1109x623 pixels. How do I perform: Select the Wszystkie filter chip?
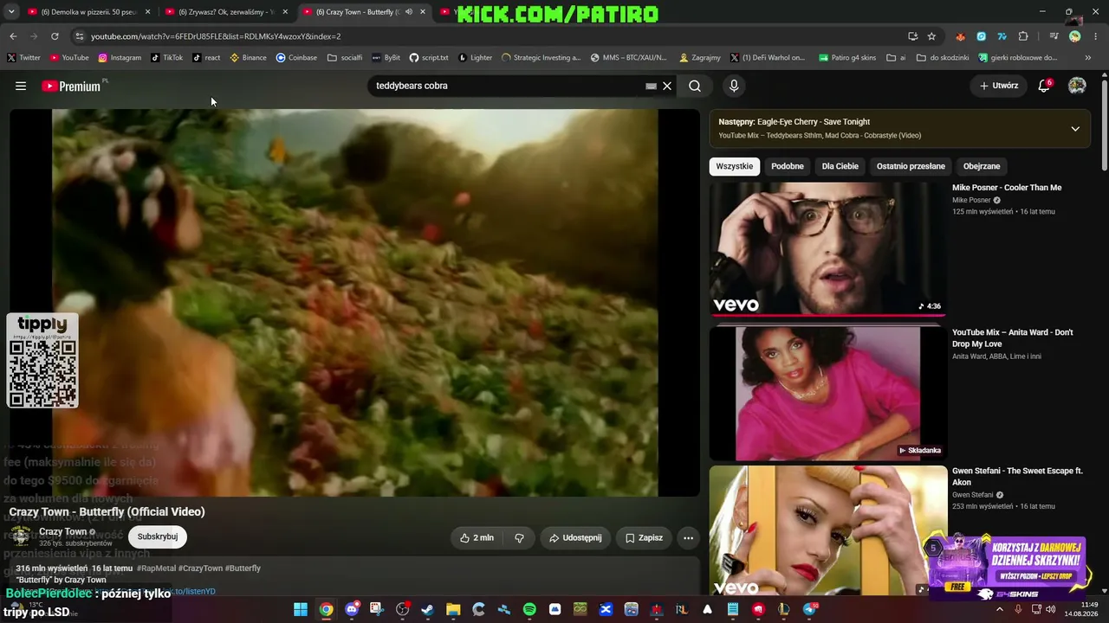tap(735, 166)
